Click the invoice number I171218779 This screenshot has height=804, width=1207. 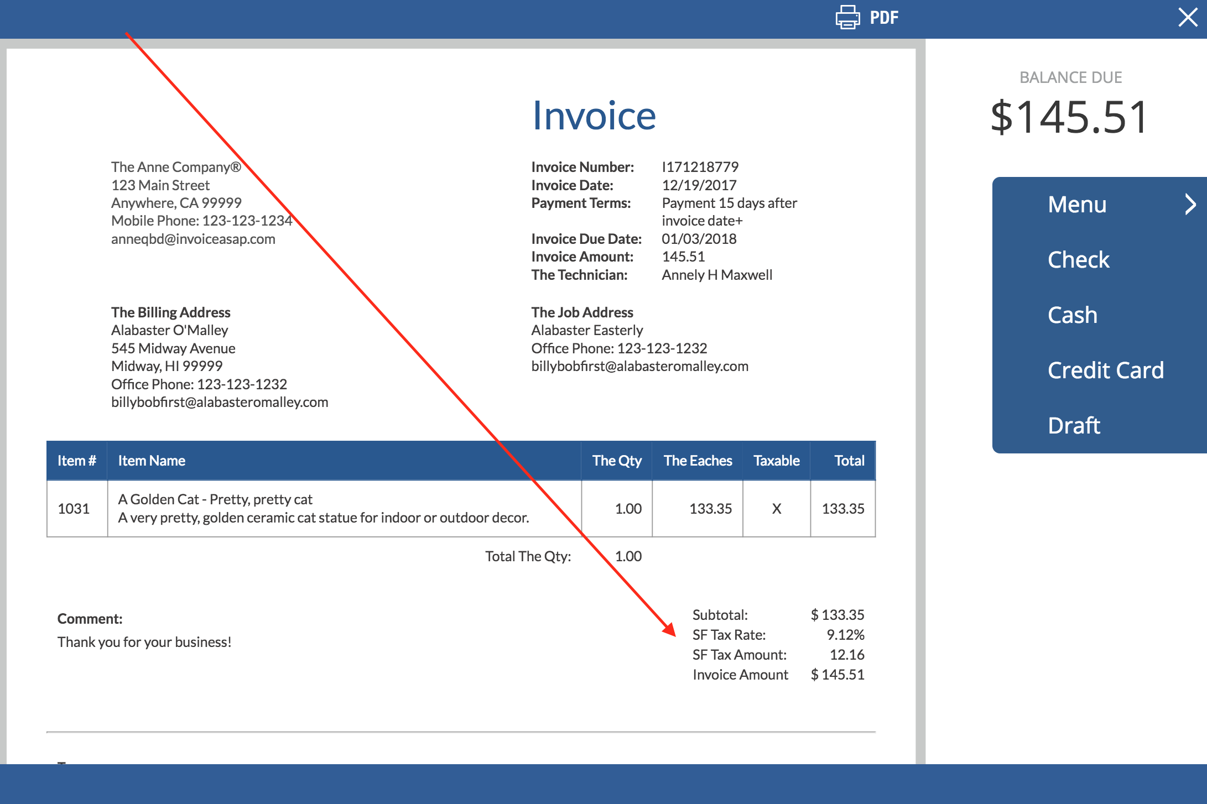coord(700,167)
